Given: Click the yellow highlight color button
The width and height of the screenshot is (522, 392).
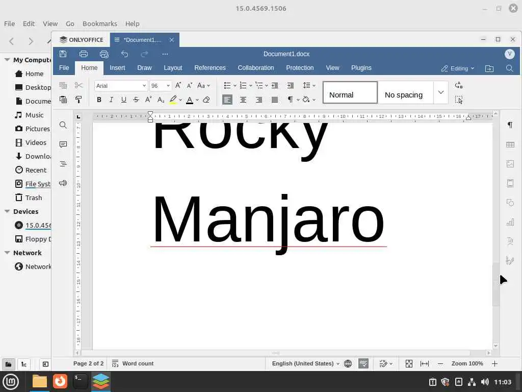Looking at the screenshot, I should (x=173, y=100).
